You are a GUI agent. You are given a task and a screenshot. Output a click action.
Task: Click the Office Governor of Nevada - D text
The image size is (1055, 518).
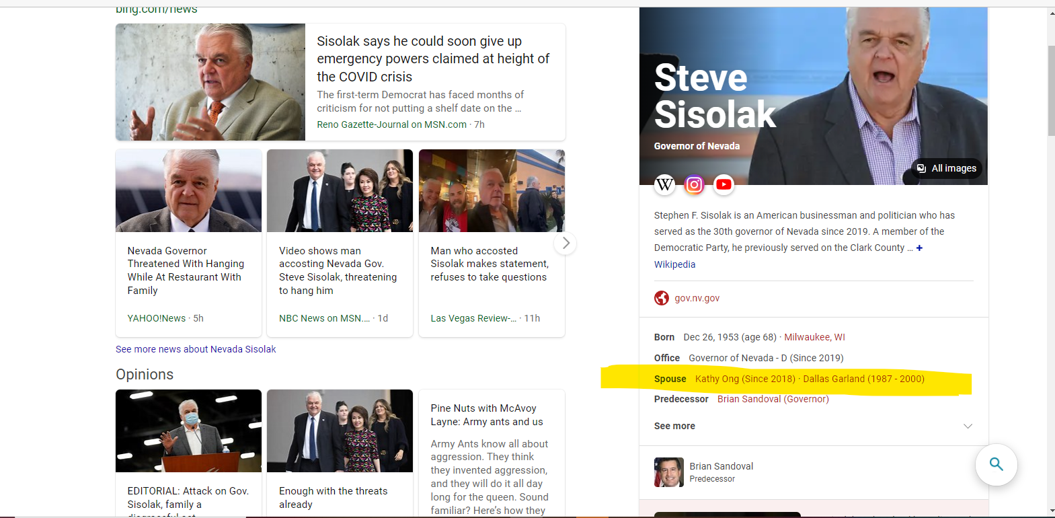tap(766, 358)
